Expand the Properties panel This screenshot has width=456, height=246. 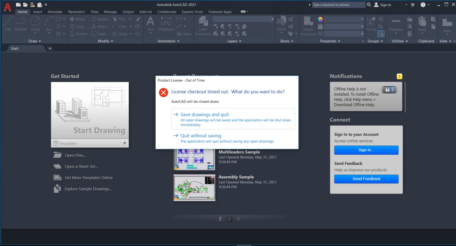(330, 41)
